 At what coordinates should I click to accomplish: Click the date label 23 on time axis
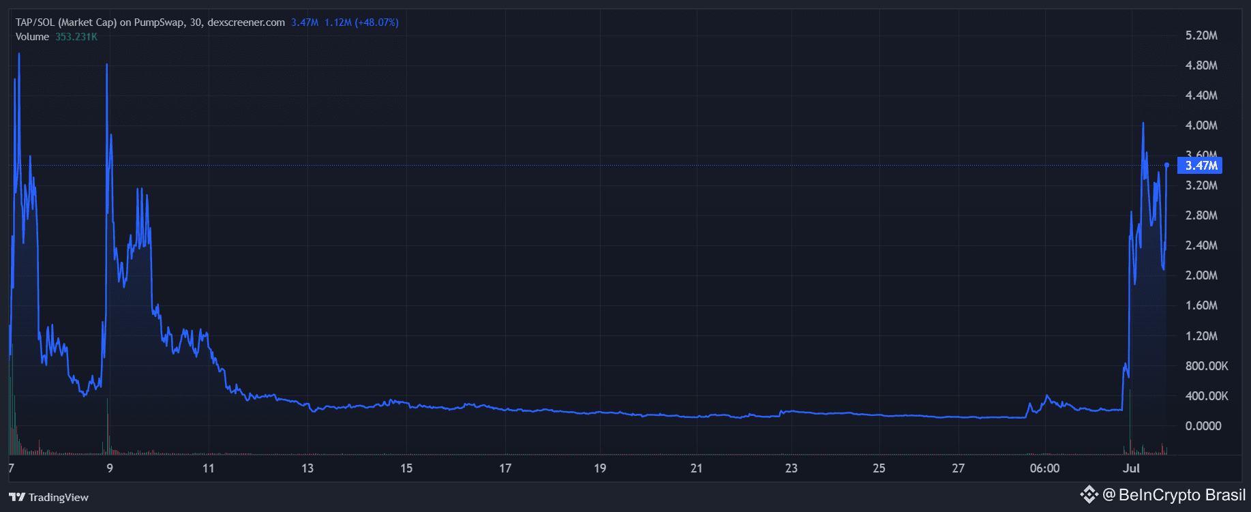791,468
